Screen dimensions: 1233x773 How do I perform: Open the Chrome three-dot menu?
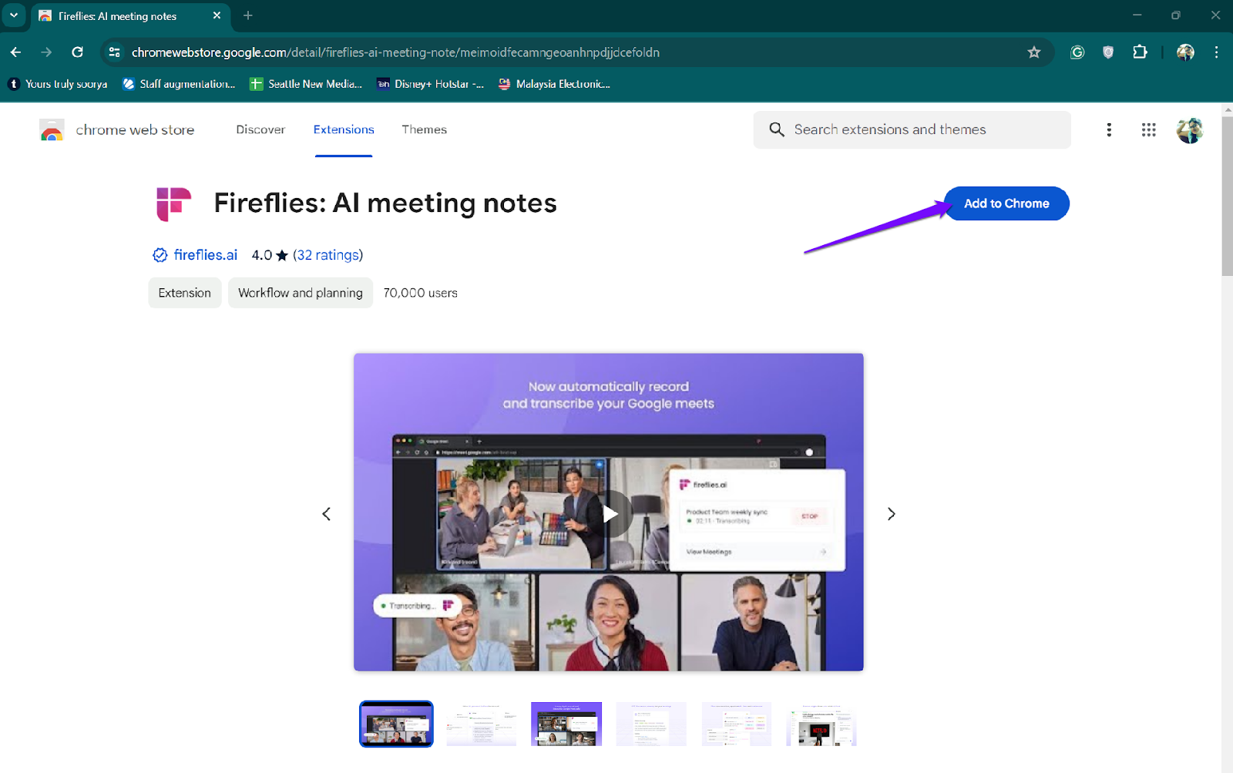point(1216,52)
